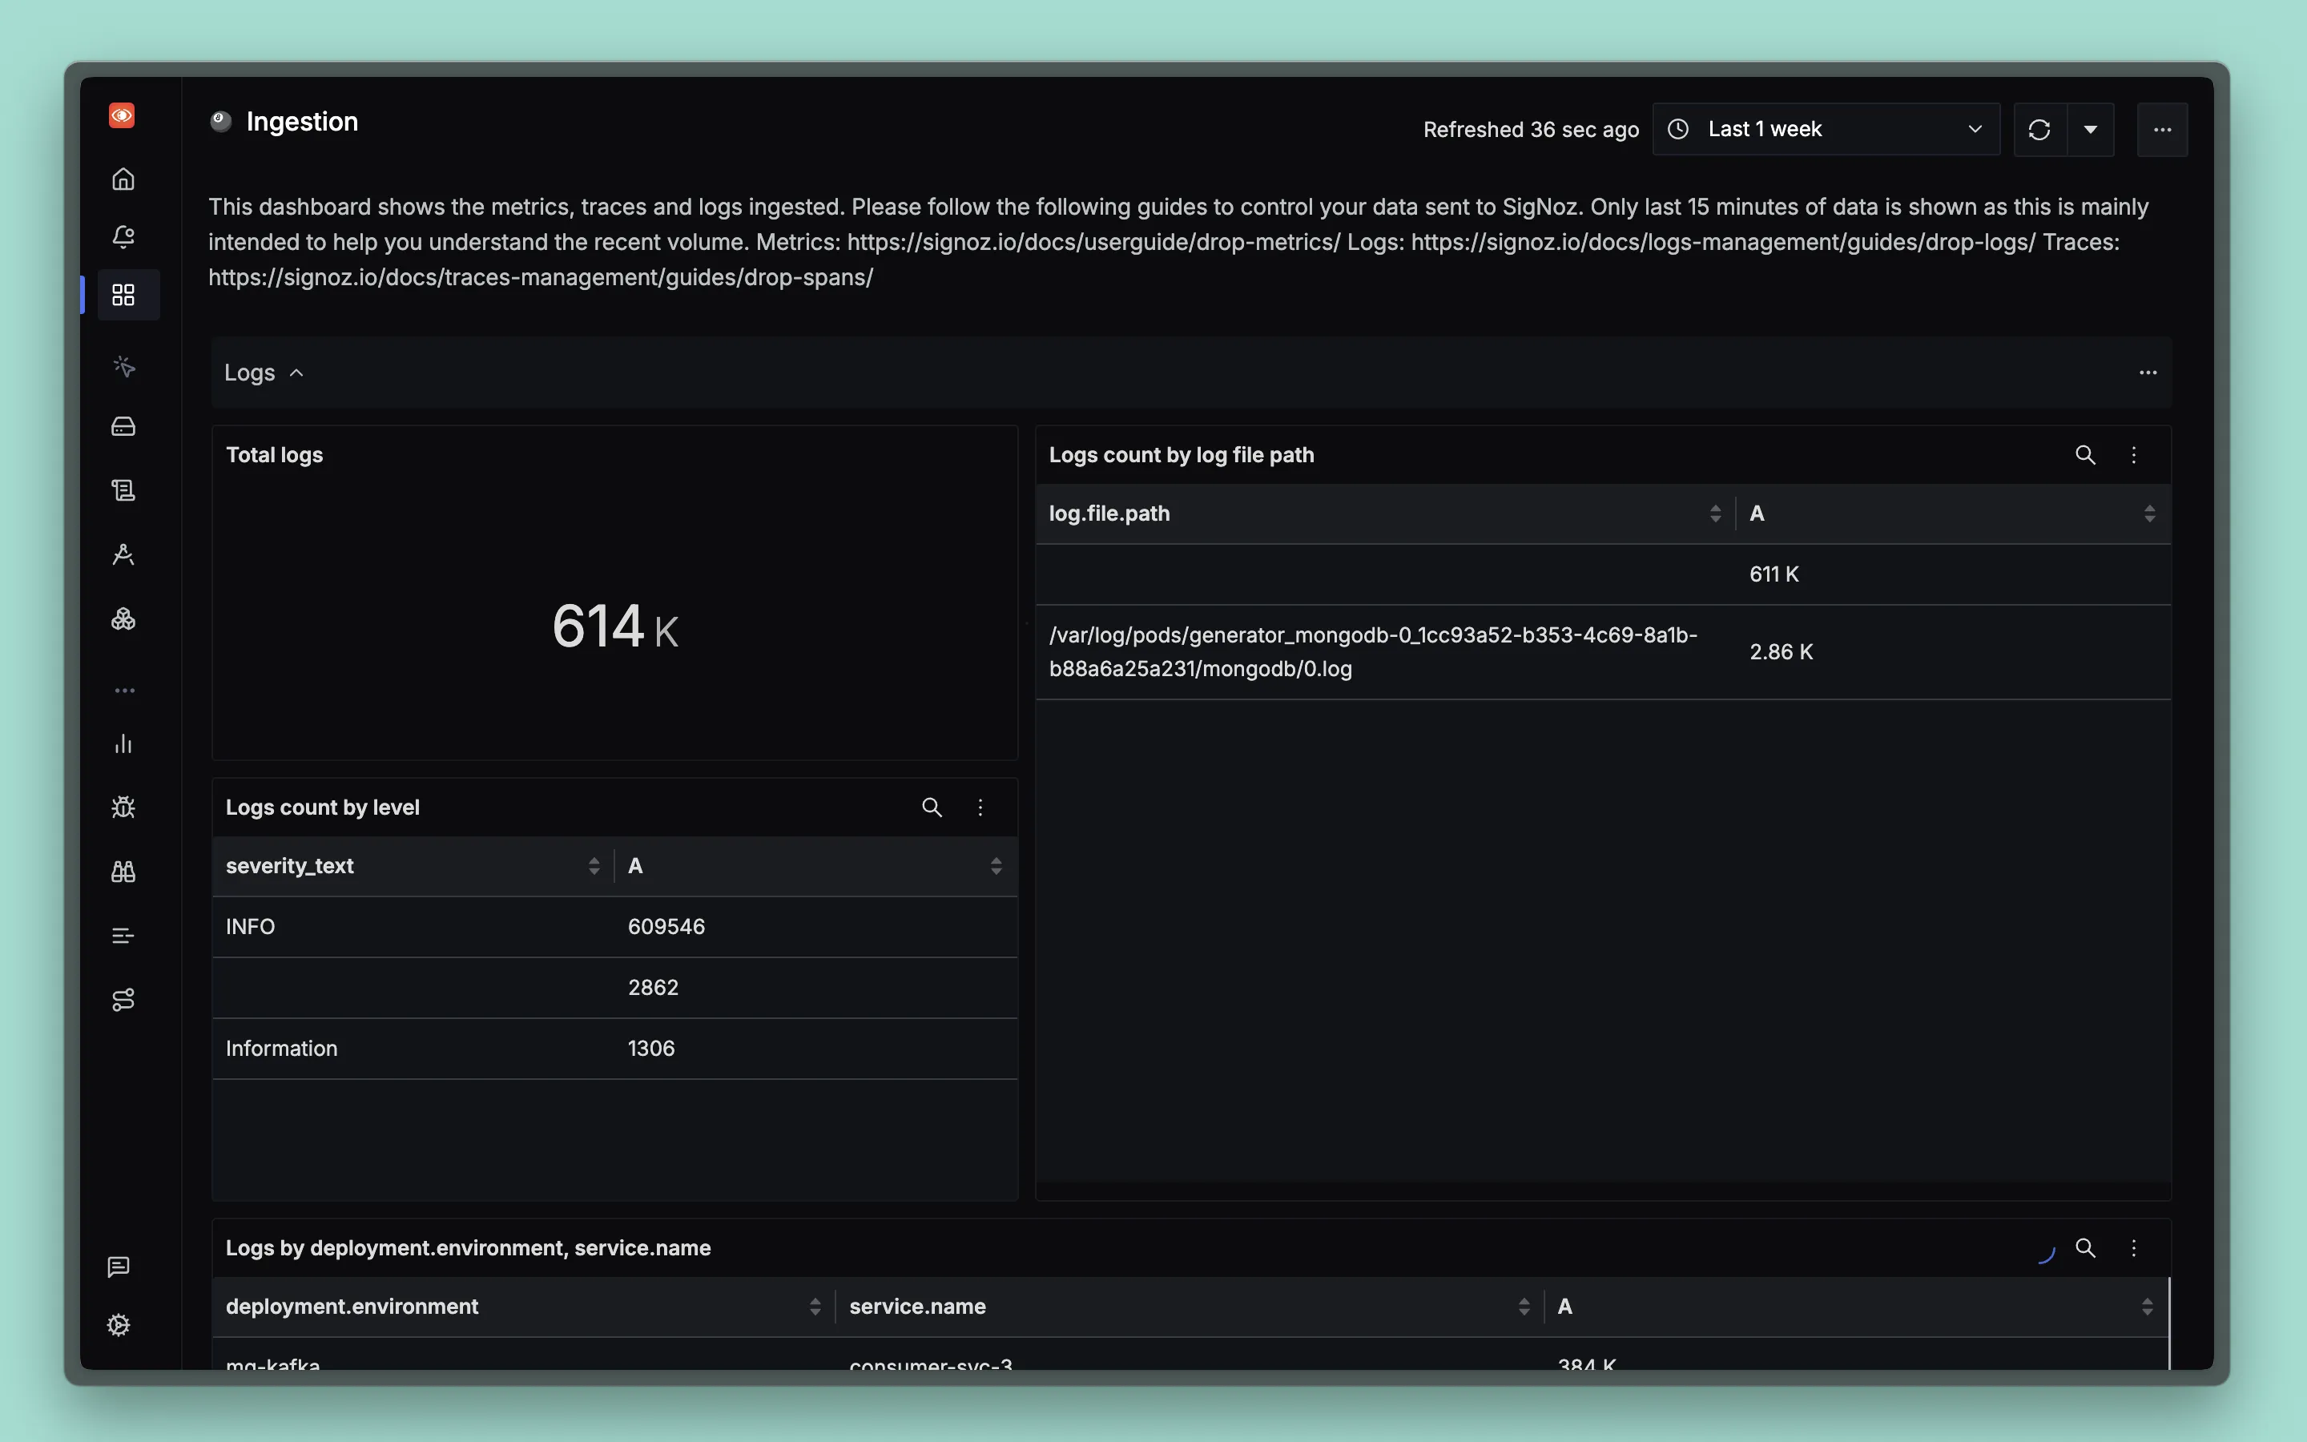Click the Logs count by level panel title
The image size is (2307, 1442).
[x=322, y=808]
